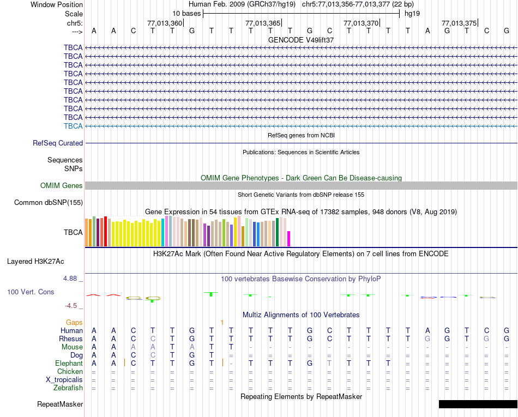This screenshot has height=417, width=518.
Task: Click the chr5: row label
Action: tap(75, 23)
